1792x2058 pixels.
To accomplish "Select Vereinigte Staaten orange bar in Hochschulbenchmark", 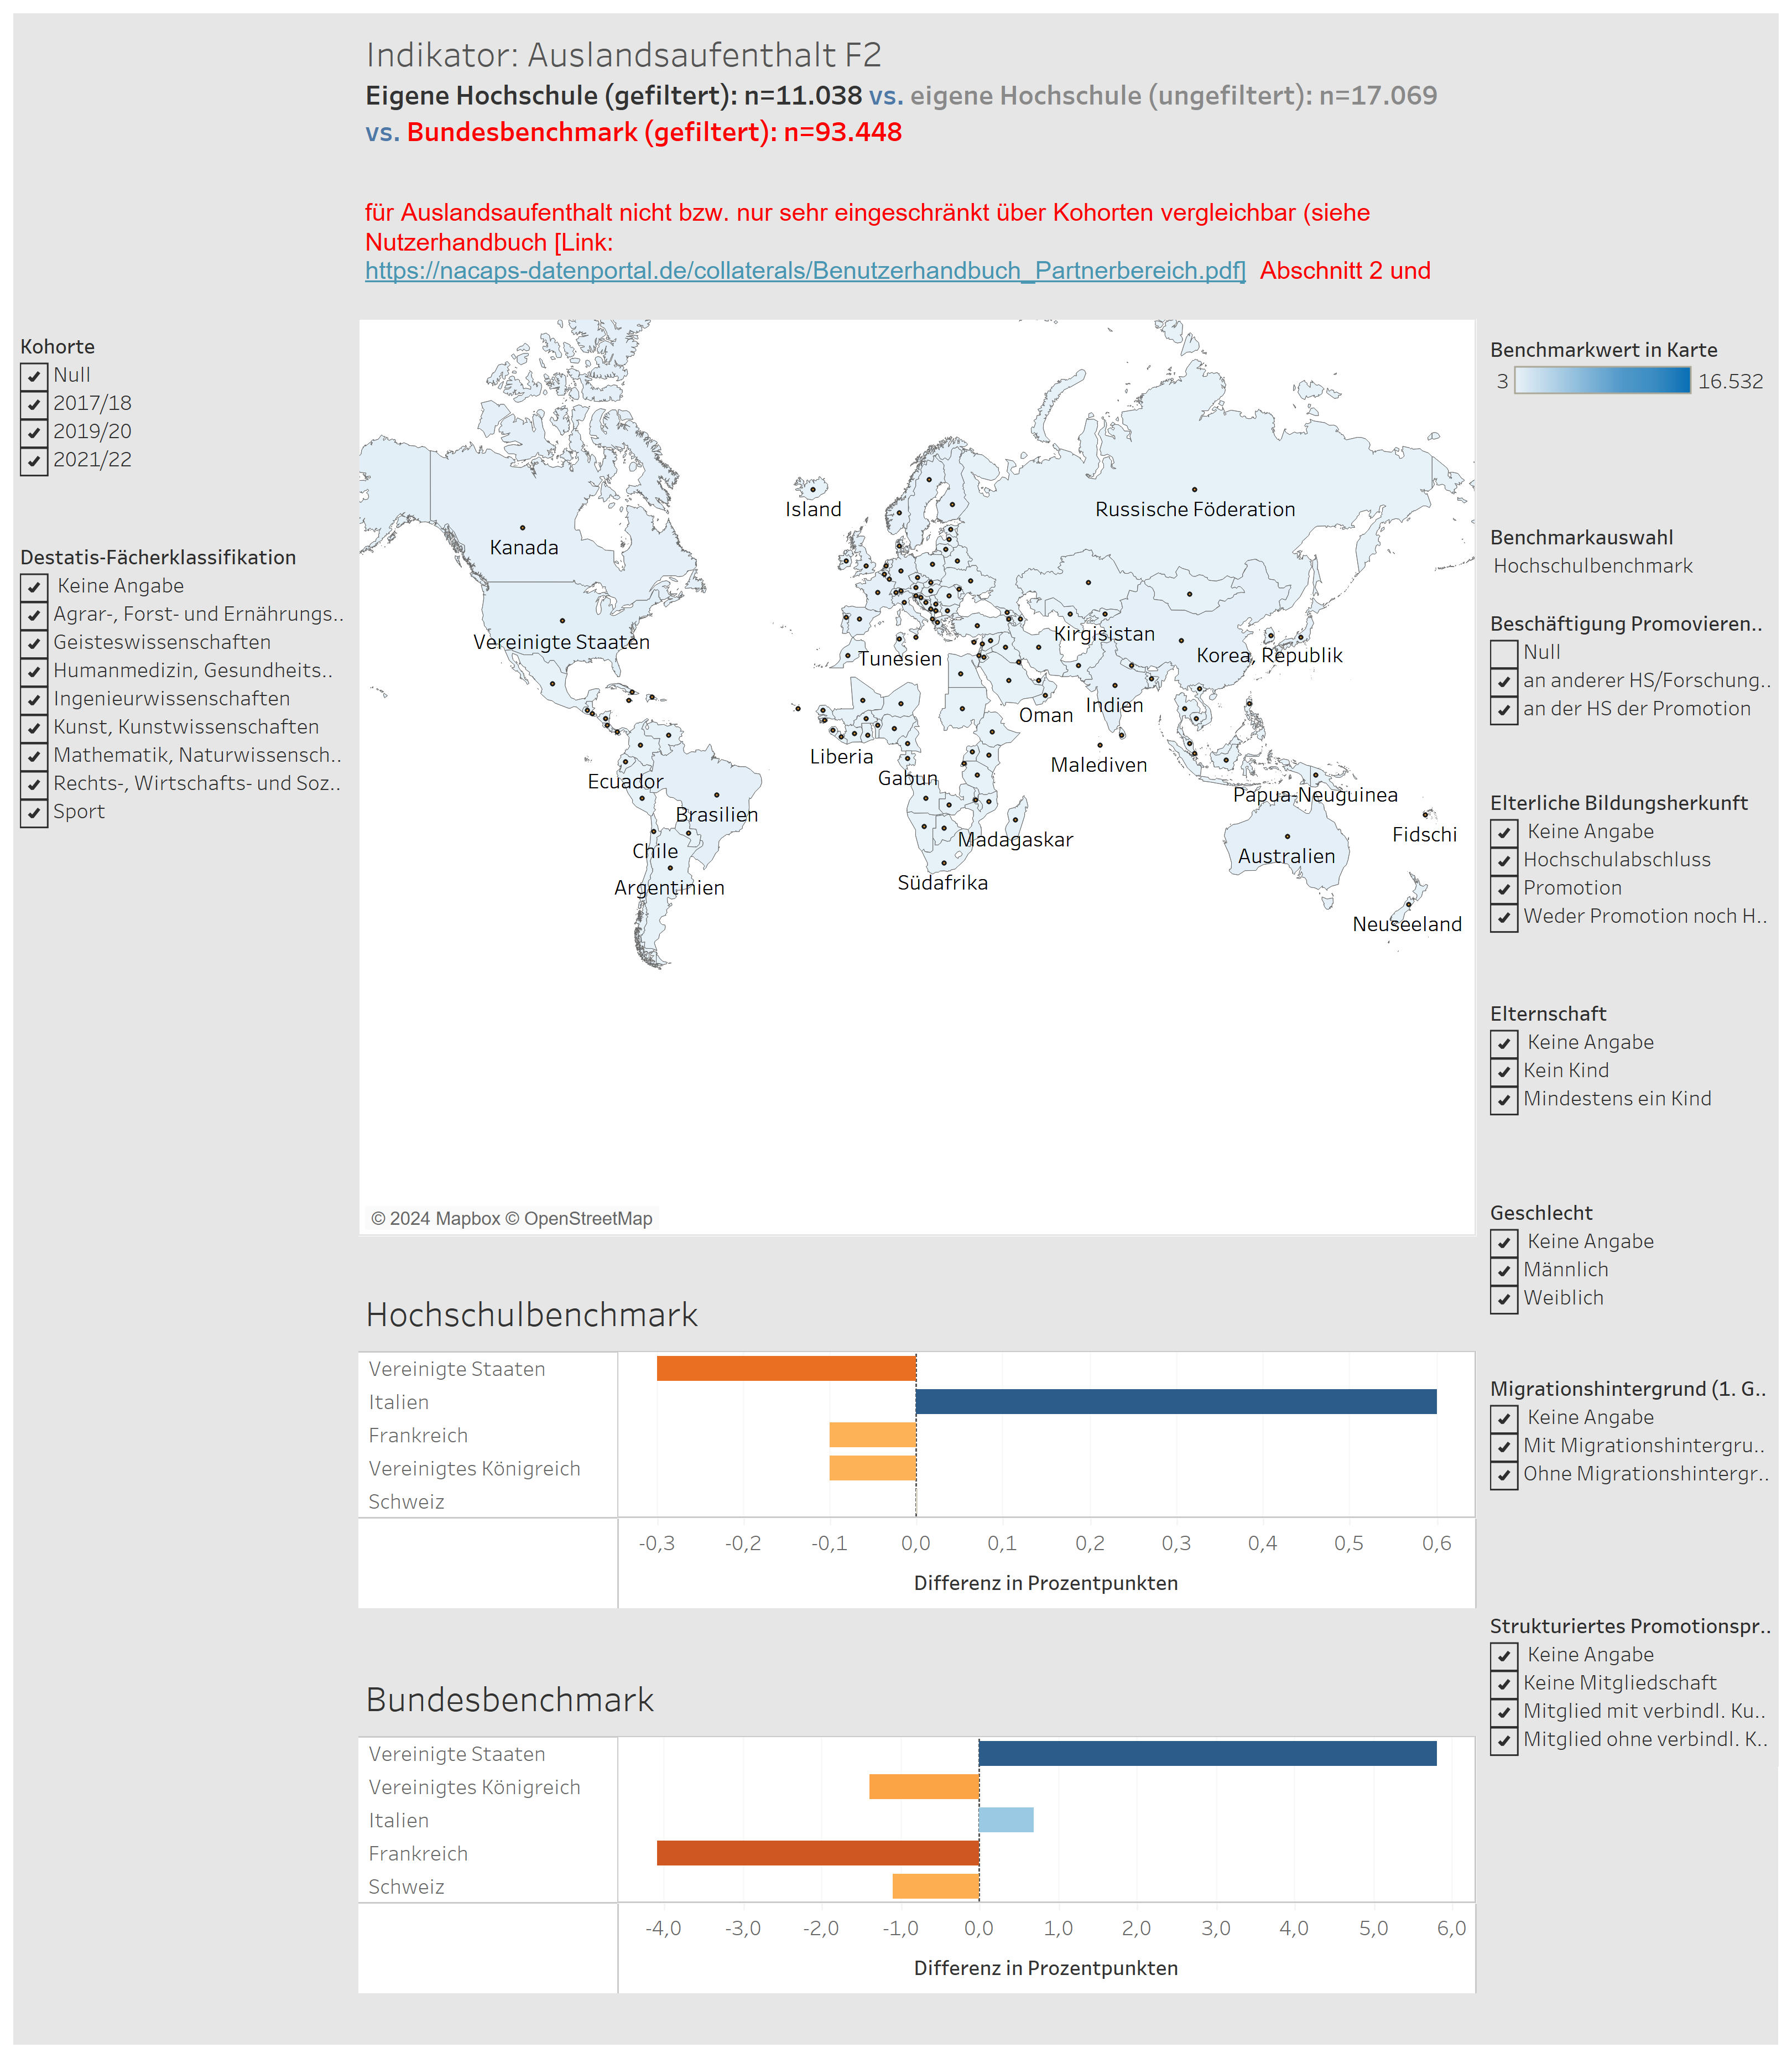I will pos(786,1368).
